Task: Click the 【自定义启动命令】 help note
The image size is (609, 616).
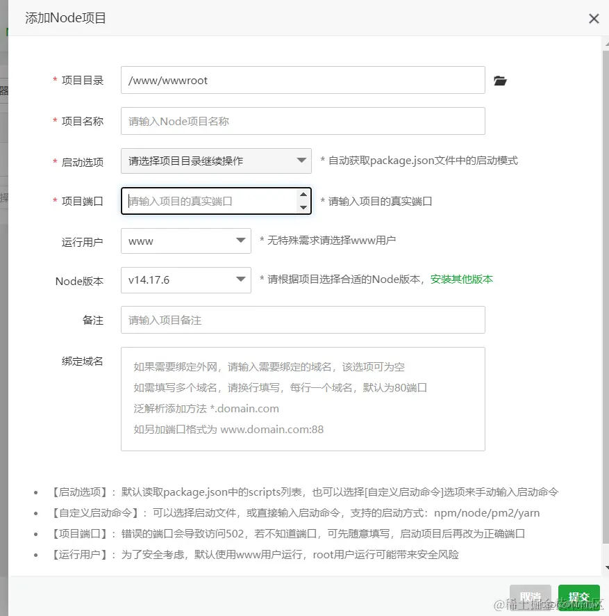Action: pos(295,512)
